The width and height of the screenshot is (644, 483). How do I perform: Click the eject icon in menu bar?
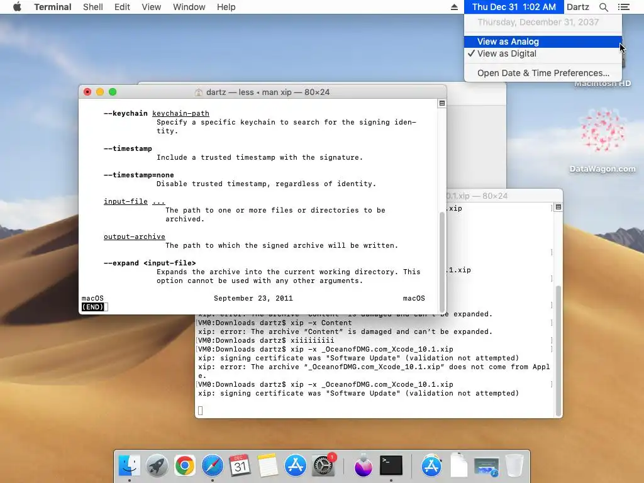click(454, 7)
